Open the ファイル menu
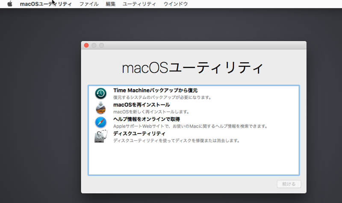Screen dimensions: 342x203 (x=89, y=4)
